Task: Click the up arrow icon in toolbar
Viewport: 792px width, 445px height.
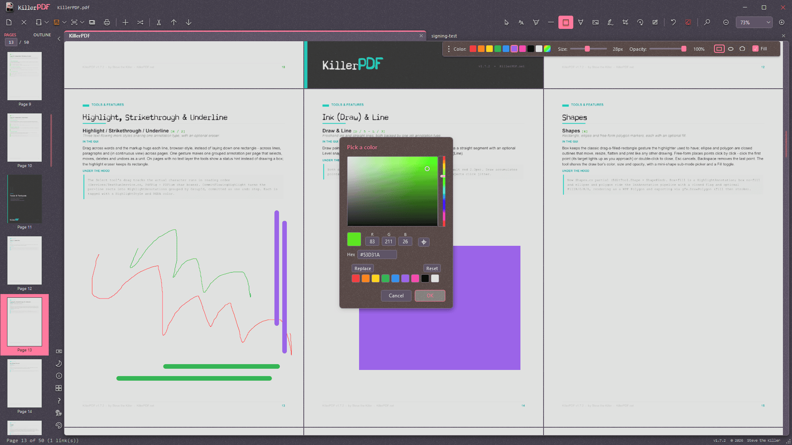Action: (174, 22)
